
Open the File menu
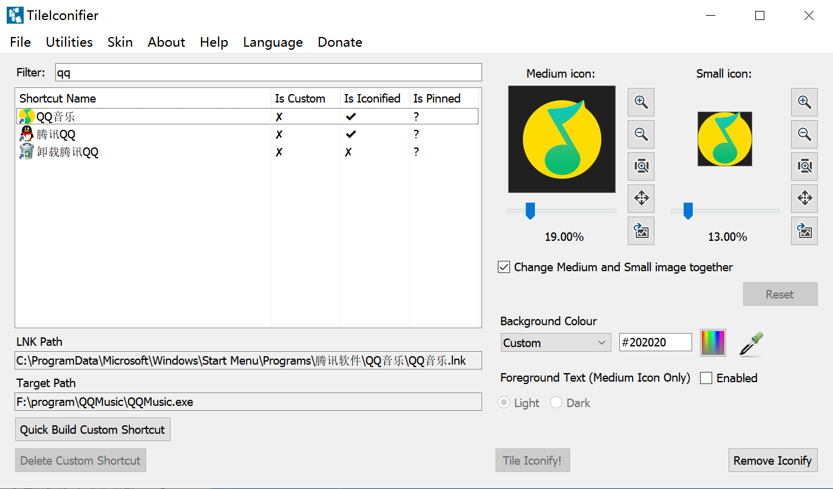(21, 42)
